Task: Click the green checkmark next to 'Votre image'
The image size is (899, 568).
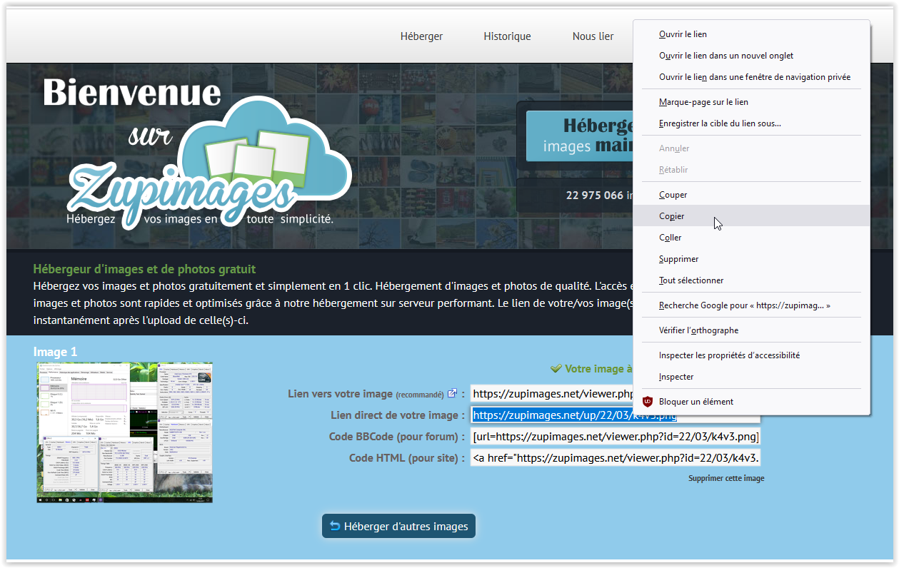Action: pos(556,369)
